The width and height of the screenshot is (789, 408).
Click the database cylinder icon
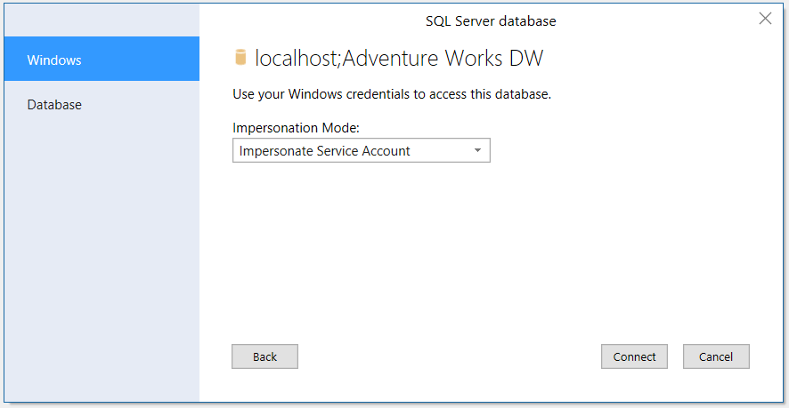click(241, 57)
